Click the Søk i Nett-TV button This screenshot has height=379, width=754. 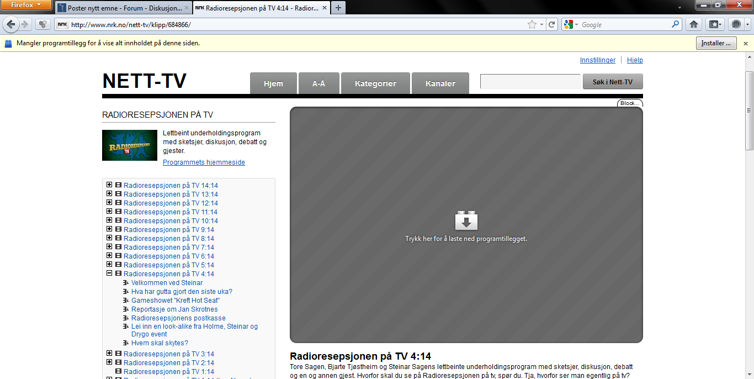pos(613,82)
